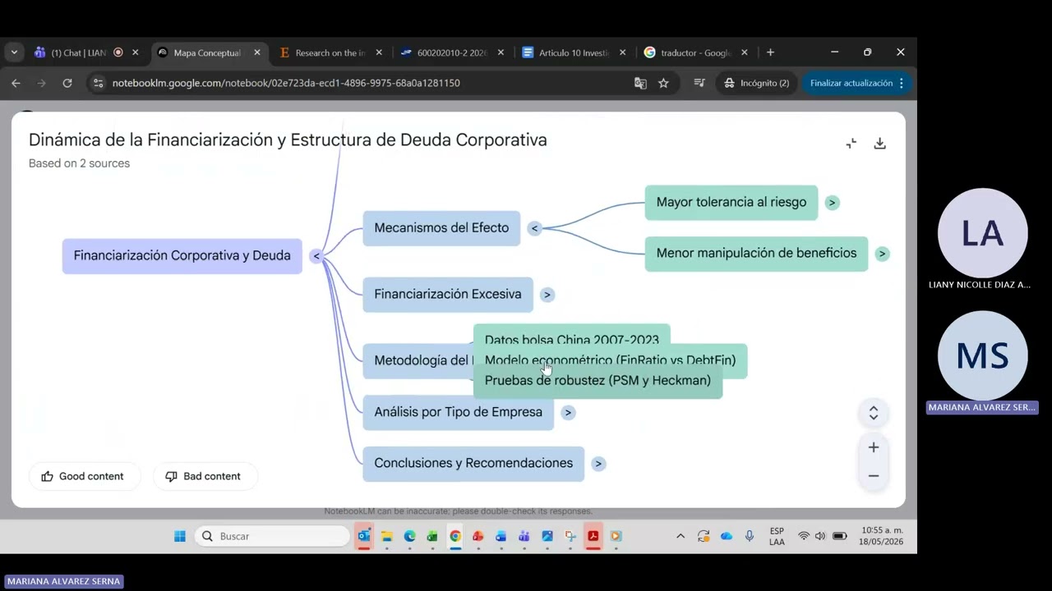Expand the Financiarización Excesiva node
The width and height of the screenshot is (1052, 591).
547,295
